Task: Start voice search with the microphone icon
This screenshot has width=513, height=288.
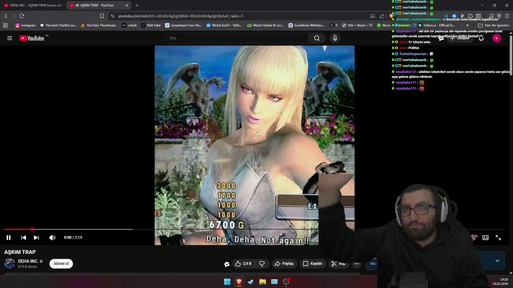Action: pyautogui.click(x=335, y=38)
